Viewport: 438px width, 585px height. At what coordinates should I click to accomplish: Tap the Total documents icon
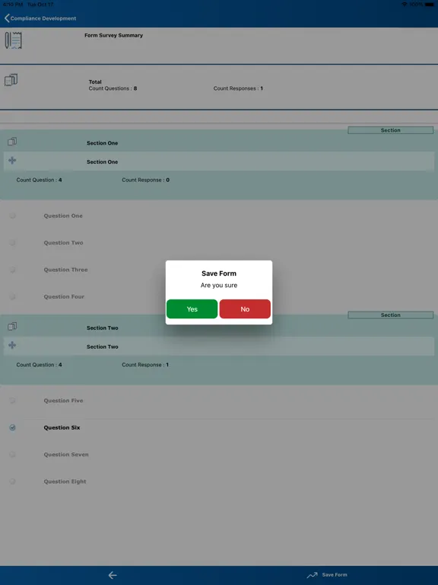coord(11,80)
